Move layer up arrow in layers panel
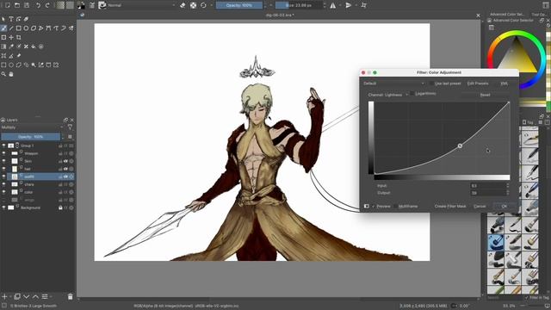This screenshot has height=310, width=551. pyautogui.click(x=35, y=296)
